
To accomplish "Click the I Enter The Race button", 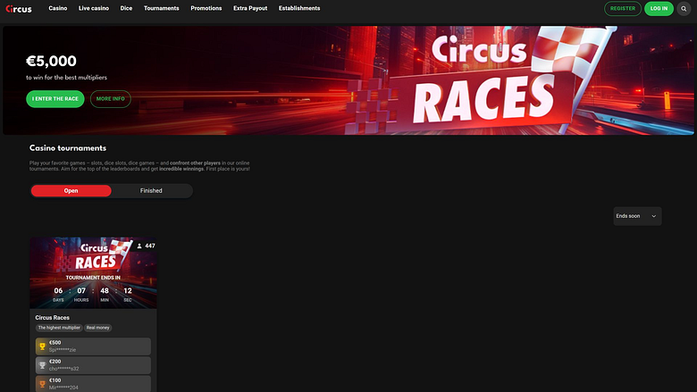I will 55,99.
